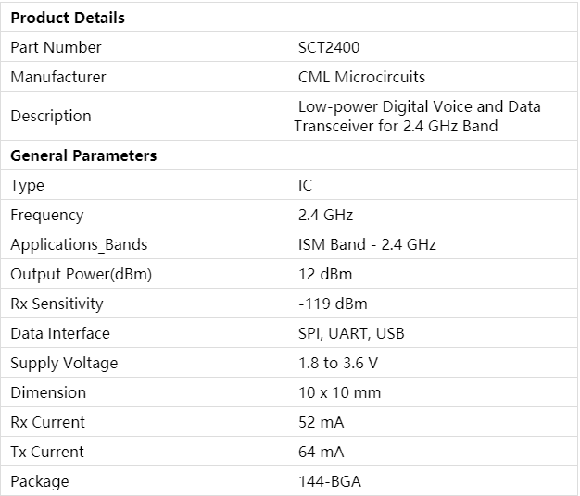Click the CML Microcircuits manufacturer cell
The image size is (580, 496).
pos(361,77)
